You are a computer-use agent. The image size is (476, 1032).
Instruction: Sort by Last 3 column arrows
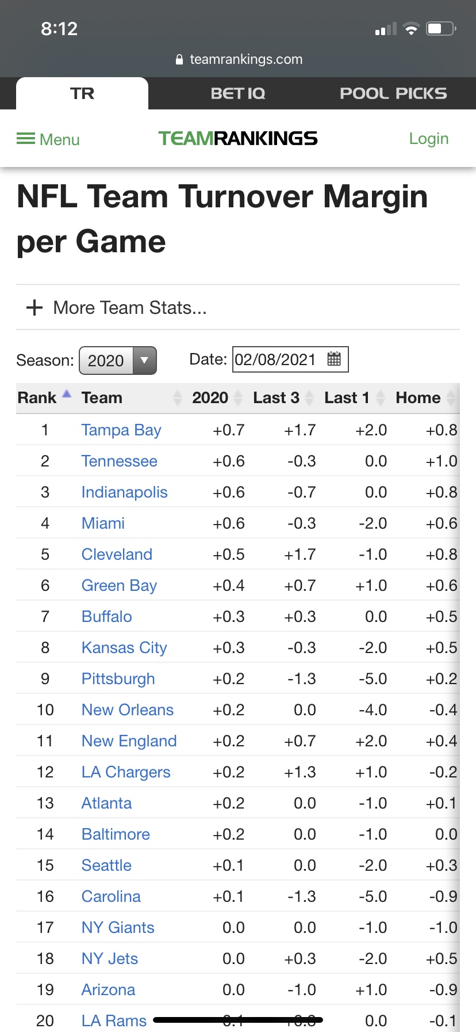pyautogui.click(x=310, y=397)
